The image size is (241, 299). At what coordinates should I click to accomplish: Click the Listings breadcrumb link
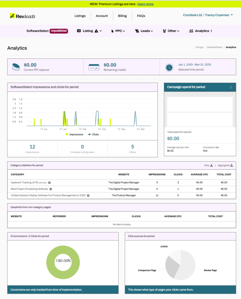[199, 47]
